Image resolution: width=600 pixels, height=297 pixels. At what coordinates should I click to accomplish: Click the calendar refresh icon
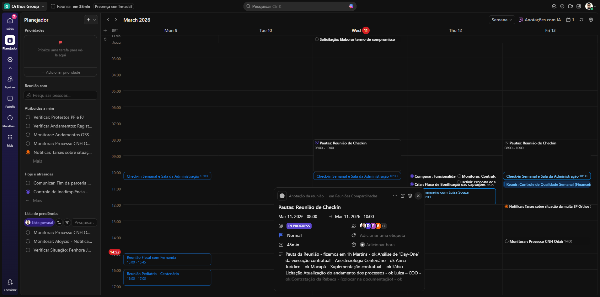581,20
